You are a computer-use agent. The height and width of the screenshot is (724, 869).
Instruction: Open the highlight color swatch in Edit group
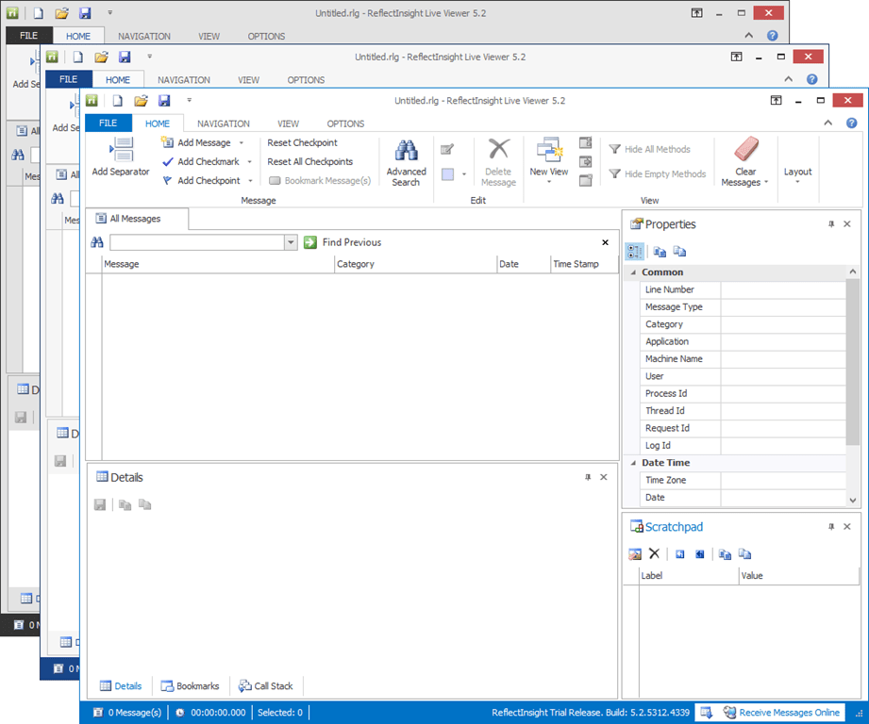coord(448,174)
